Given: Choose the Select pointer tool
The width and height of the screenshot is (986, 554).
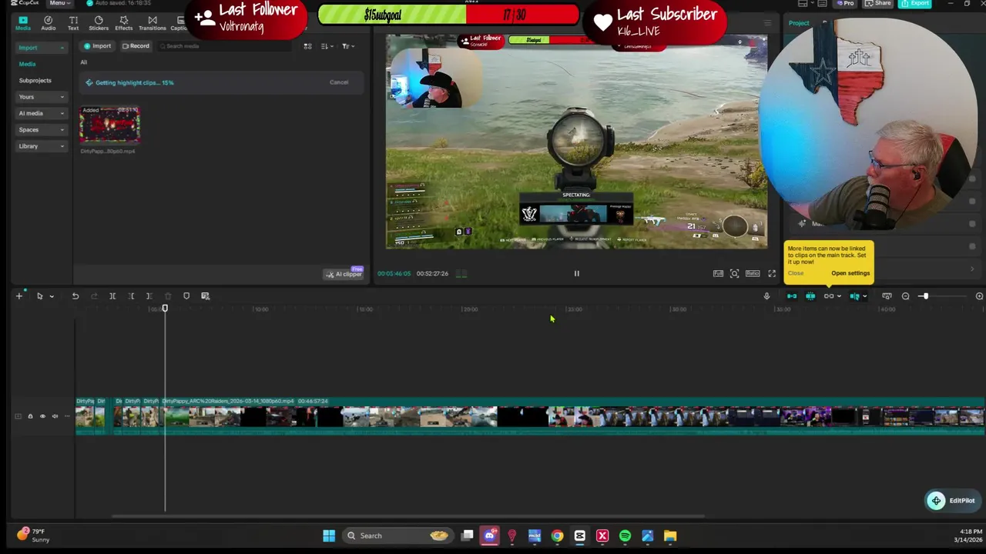Looking at the screenshot, I should [39, 296].
